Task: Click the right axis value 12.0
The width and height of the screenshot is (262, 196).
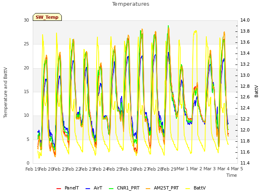Action: click(x=245, y=130)
